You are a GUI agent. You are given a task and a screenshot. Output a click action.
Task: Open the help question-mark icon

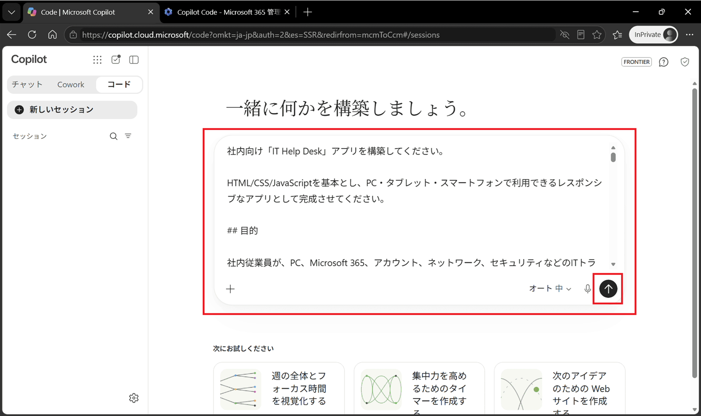[664, 62]
